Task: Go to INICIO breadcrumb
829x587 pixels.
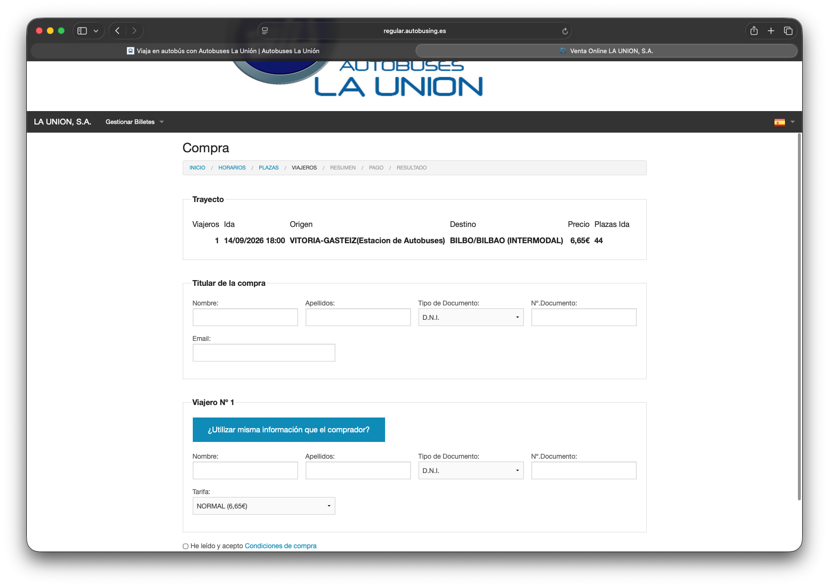Action: tap(197, 168)
